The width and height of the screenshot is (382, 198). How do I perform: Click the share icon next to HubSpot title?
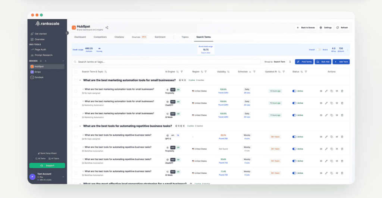point(107,27)
